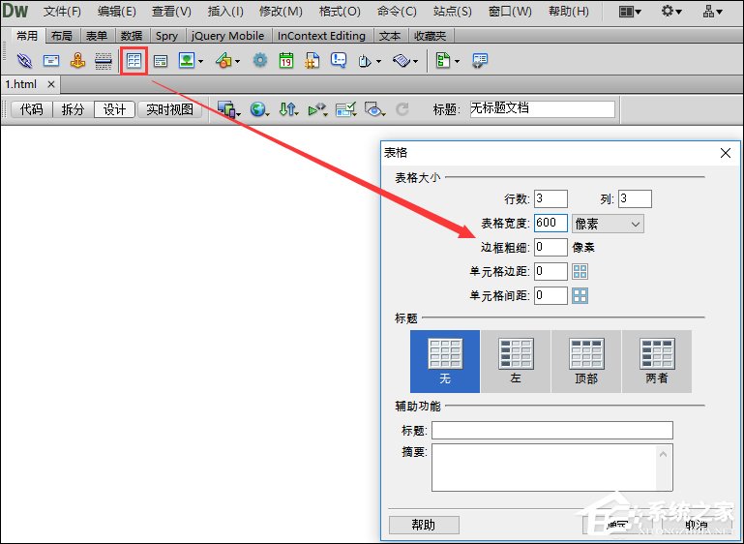Open the 文件(F) menu
Image resolution: width=744 pixels, height=544 pixels.
[x=62, y=11]
